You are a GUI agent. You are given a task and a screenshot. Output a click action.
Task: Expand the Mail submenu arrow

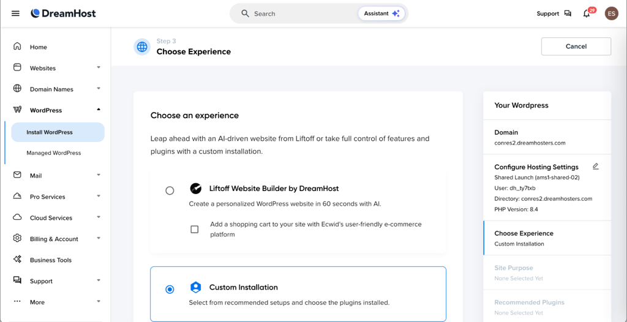pyautogui.click(x=99, y=175)
